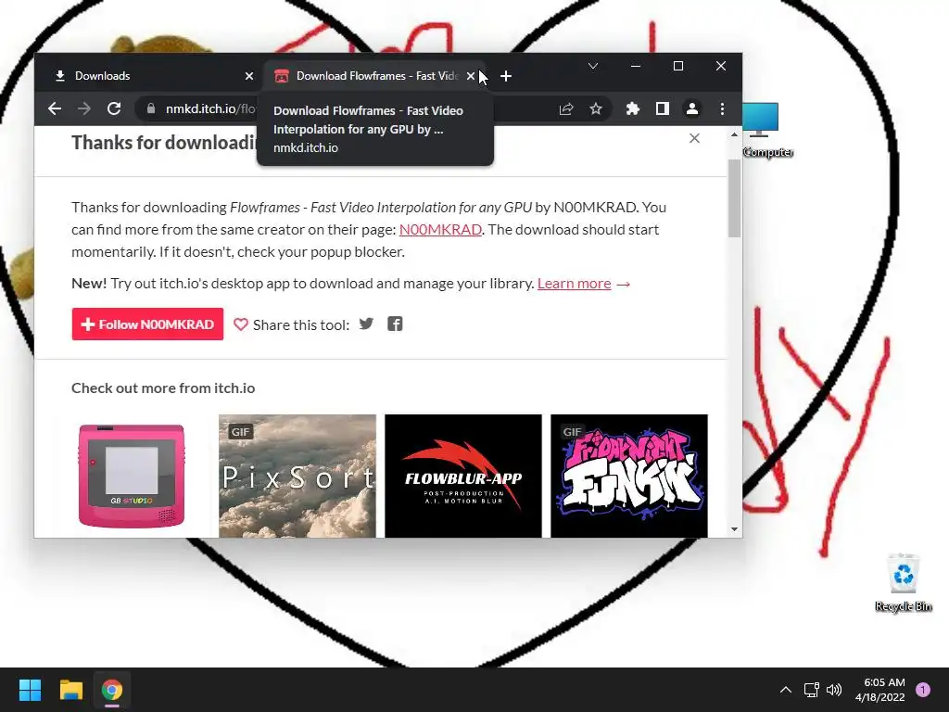
Task: Click the Chrome taskbar icon
Action: pyautogui.click(x=112, y=690)
